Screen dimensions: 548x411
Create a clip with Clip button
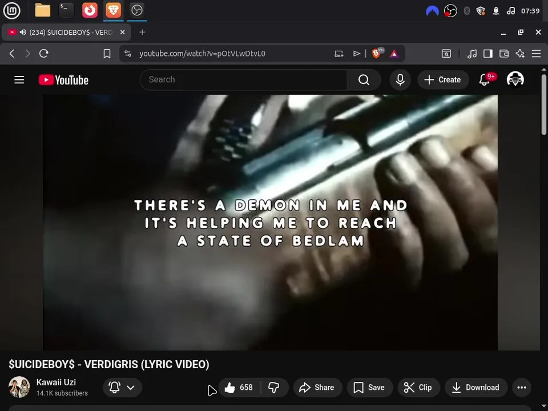click(x=418, y=387)
